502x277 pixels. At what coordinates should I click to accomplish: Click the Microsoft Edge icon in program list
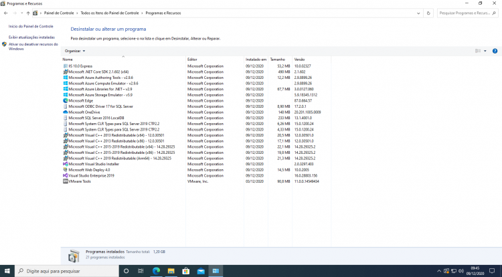click(x=66, y=100)
